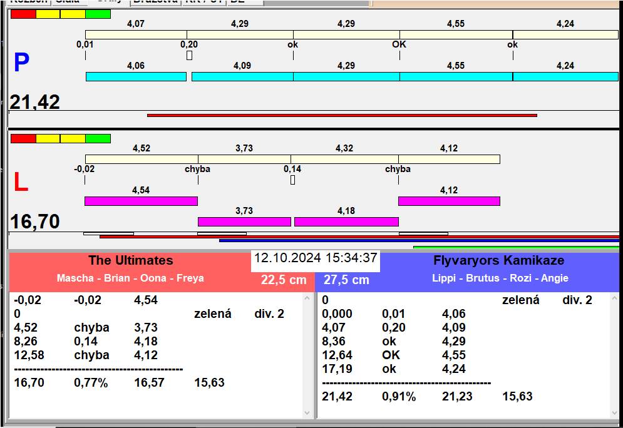Click the large 21,42 total time in lane P

pyautogui.click(x=34, y=101)
